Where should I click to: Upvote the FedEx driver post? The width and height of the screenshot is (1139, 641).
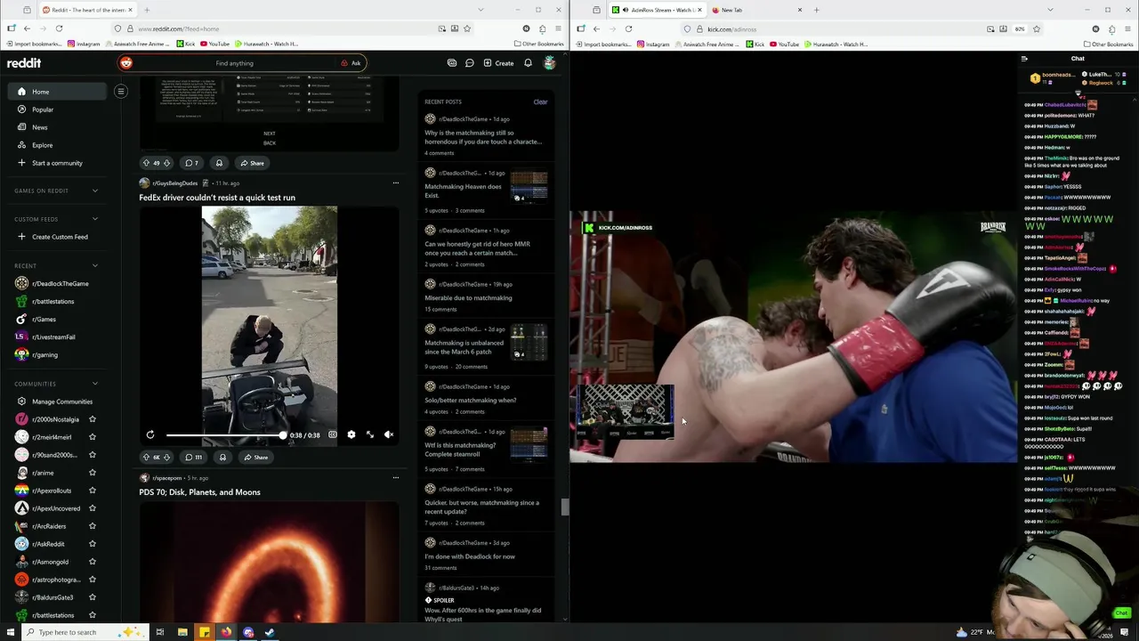147,457
